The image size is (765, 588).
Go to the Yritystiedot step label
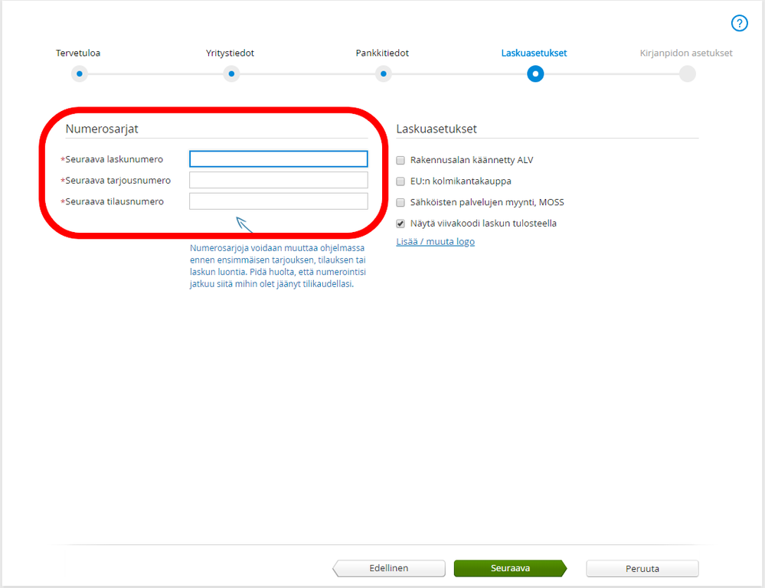230,53
